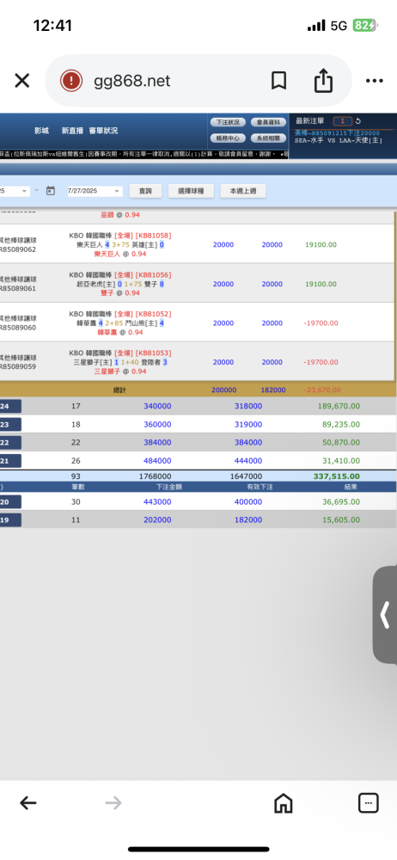
Task: Click the 選擇球種 button
Action: [x=191, y=191]
